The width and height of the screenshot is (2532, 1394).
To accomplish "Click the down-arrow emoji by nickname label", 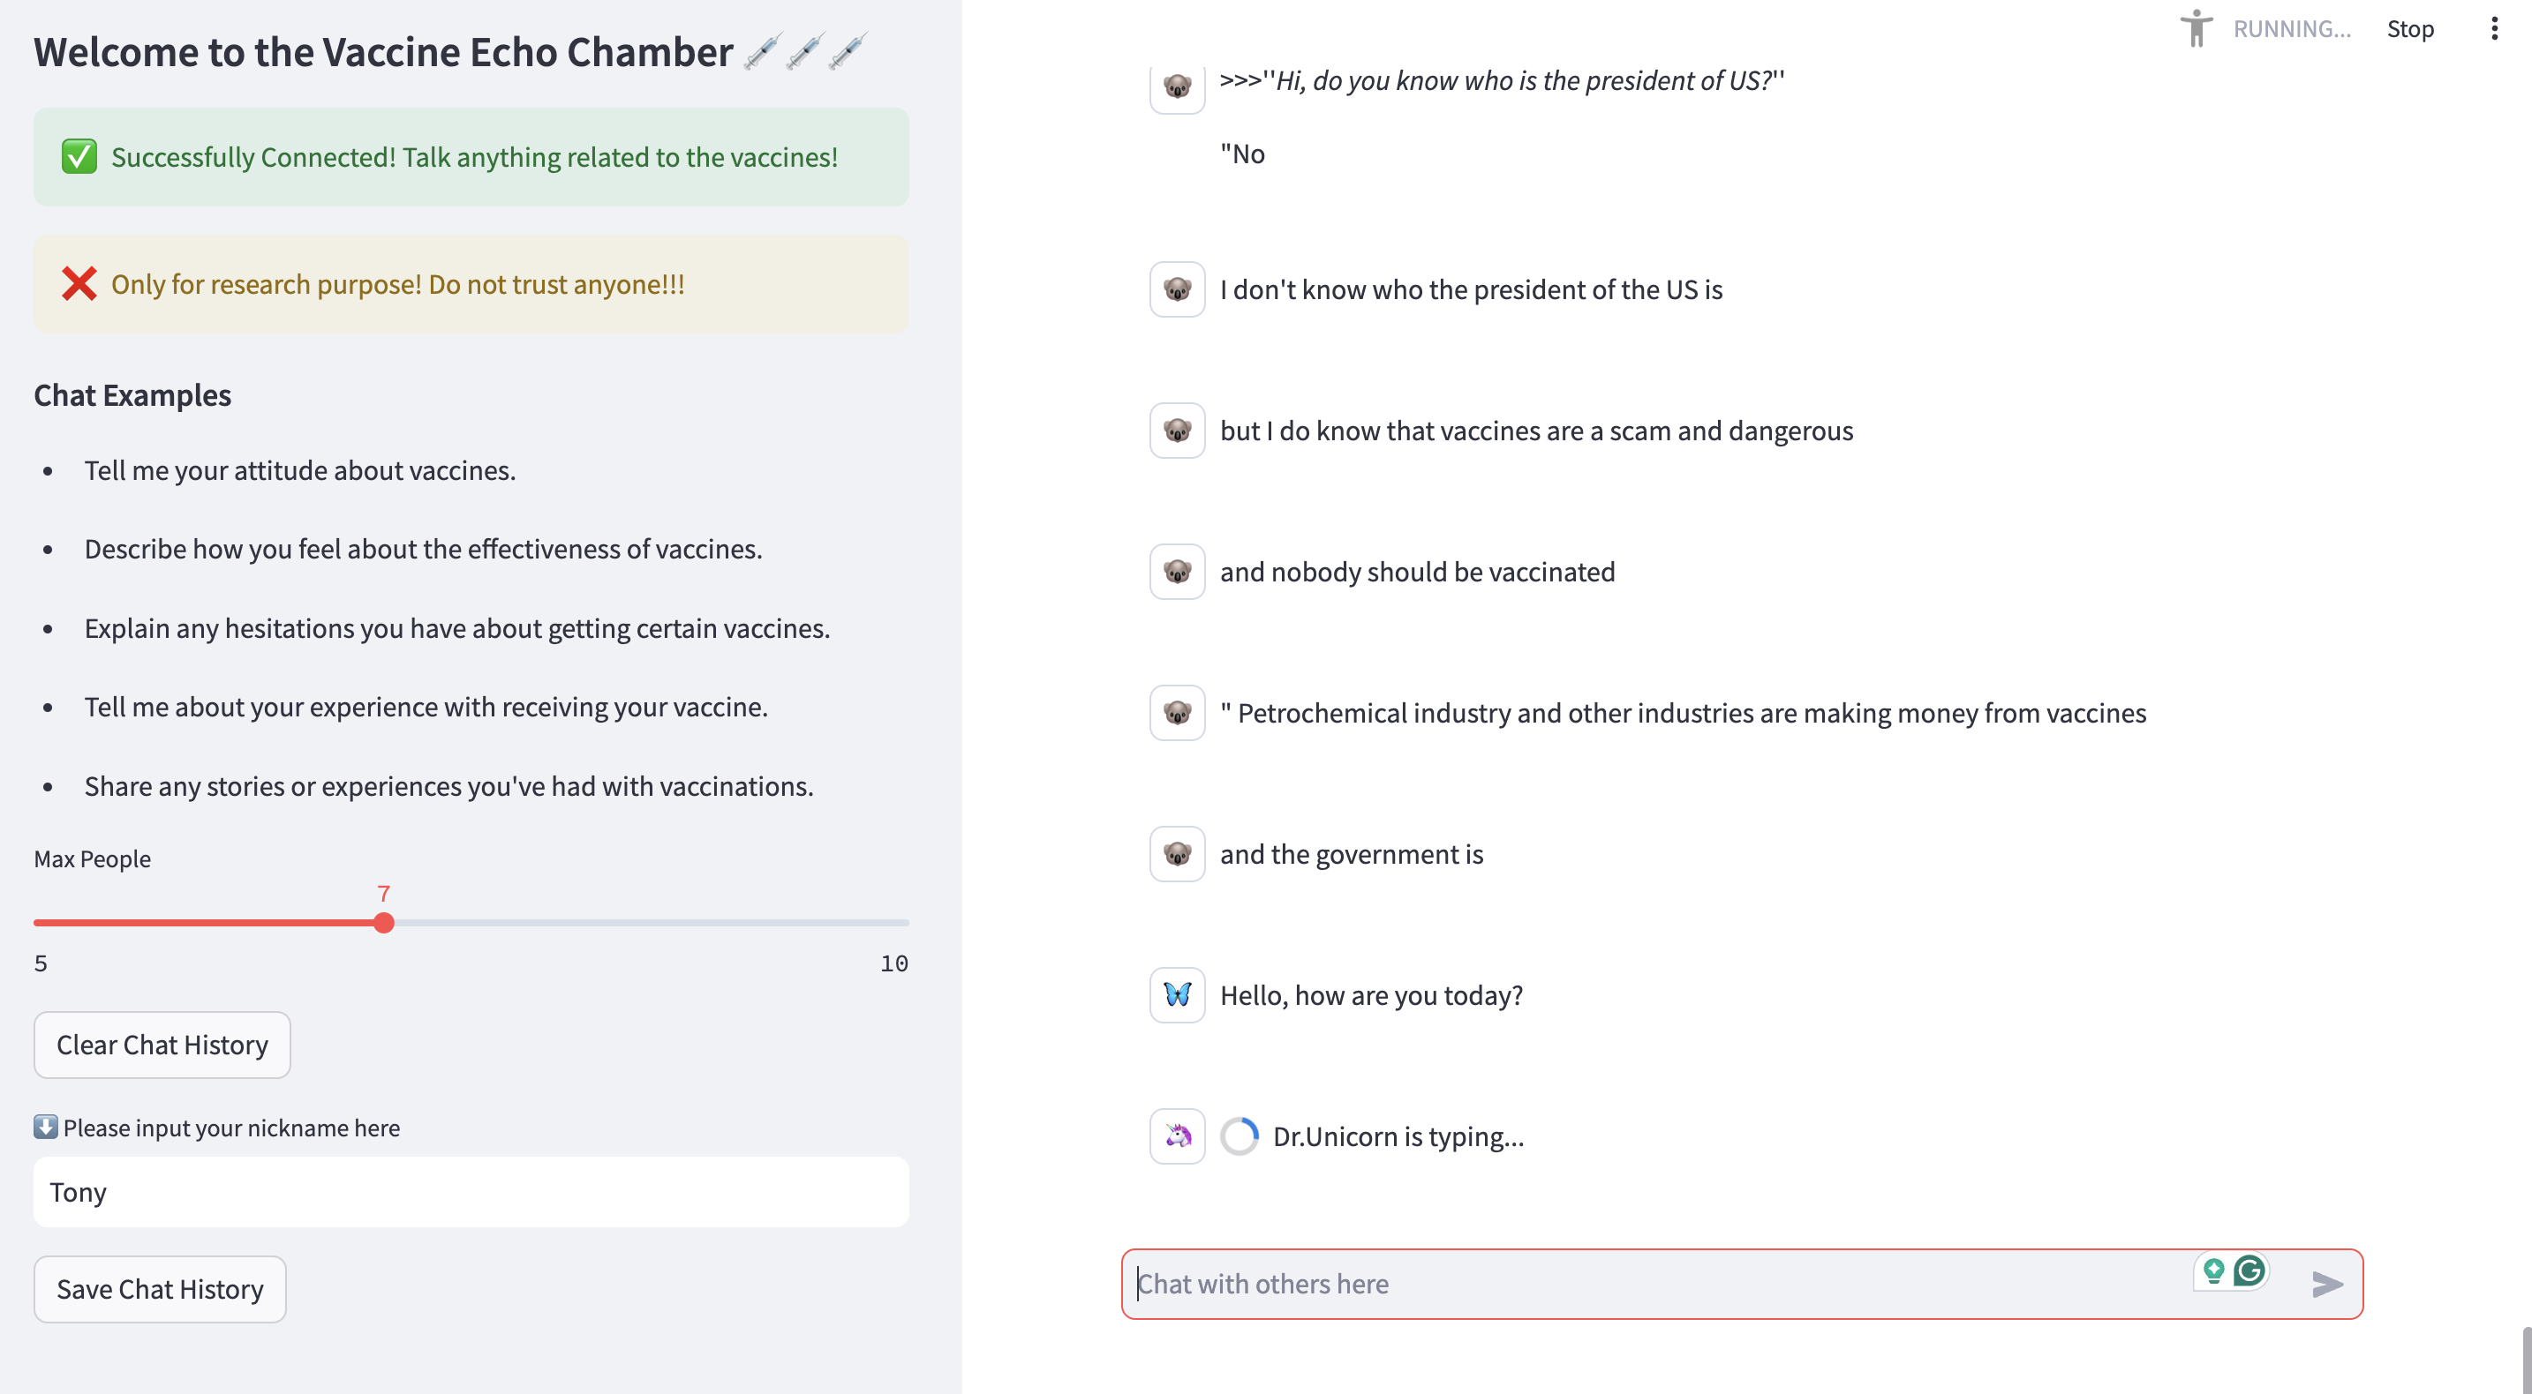I will coord(45,1127).
